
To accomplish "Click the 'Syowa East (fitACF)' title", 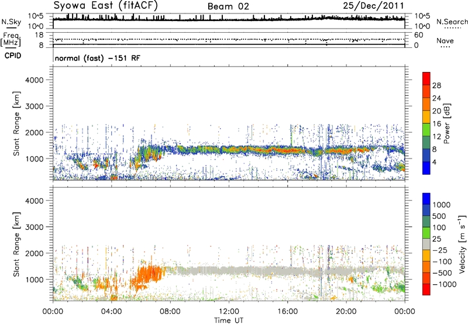I will point(106,5).
